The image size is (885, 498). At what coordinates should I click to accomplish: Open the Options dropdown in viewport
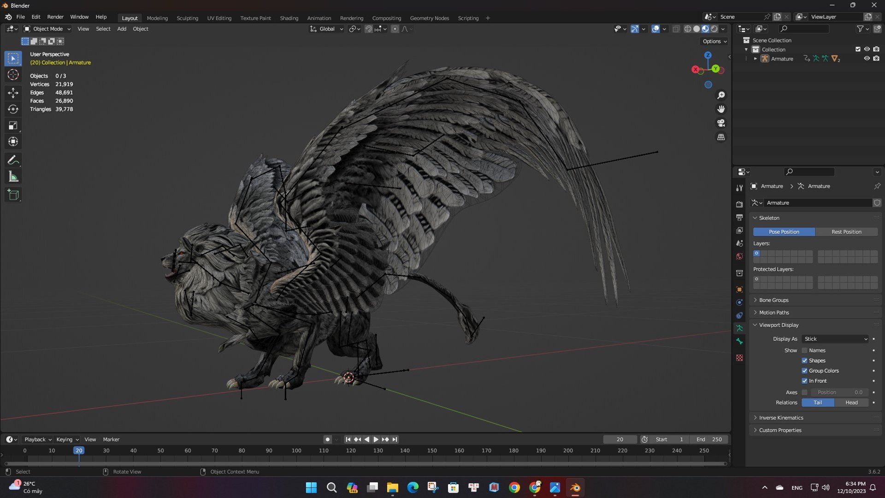714,41
